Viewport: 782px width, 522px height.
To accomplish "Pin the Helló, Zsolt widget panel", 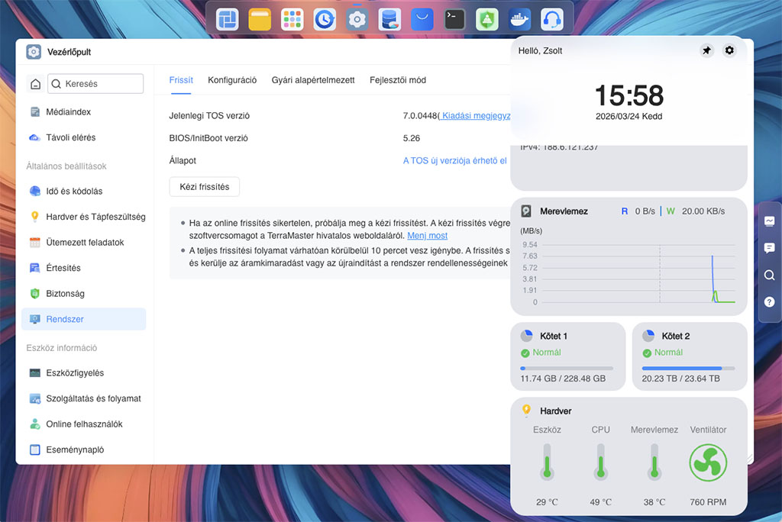I will [706, 50].
